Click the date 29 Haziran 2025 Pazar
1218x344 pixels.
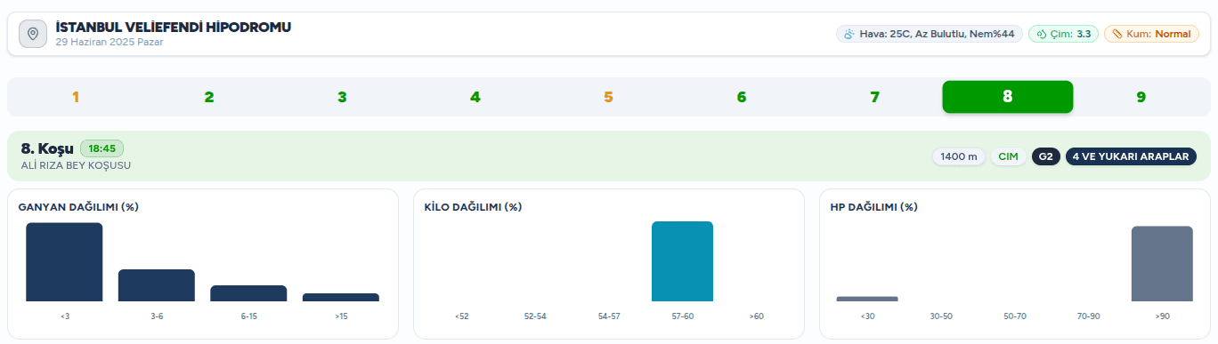(109, 42)
